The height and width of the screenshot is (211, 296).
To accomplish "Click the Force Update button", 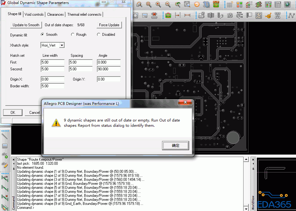I will [x=109, y=25].
